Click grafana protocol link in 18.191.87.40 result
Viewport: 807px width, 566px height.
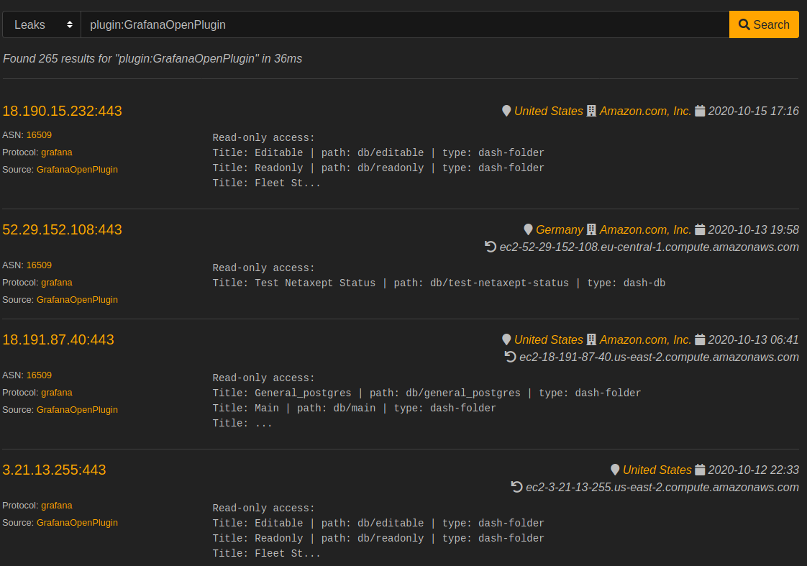(x=57, y=393)
